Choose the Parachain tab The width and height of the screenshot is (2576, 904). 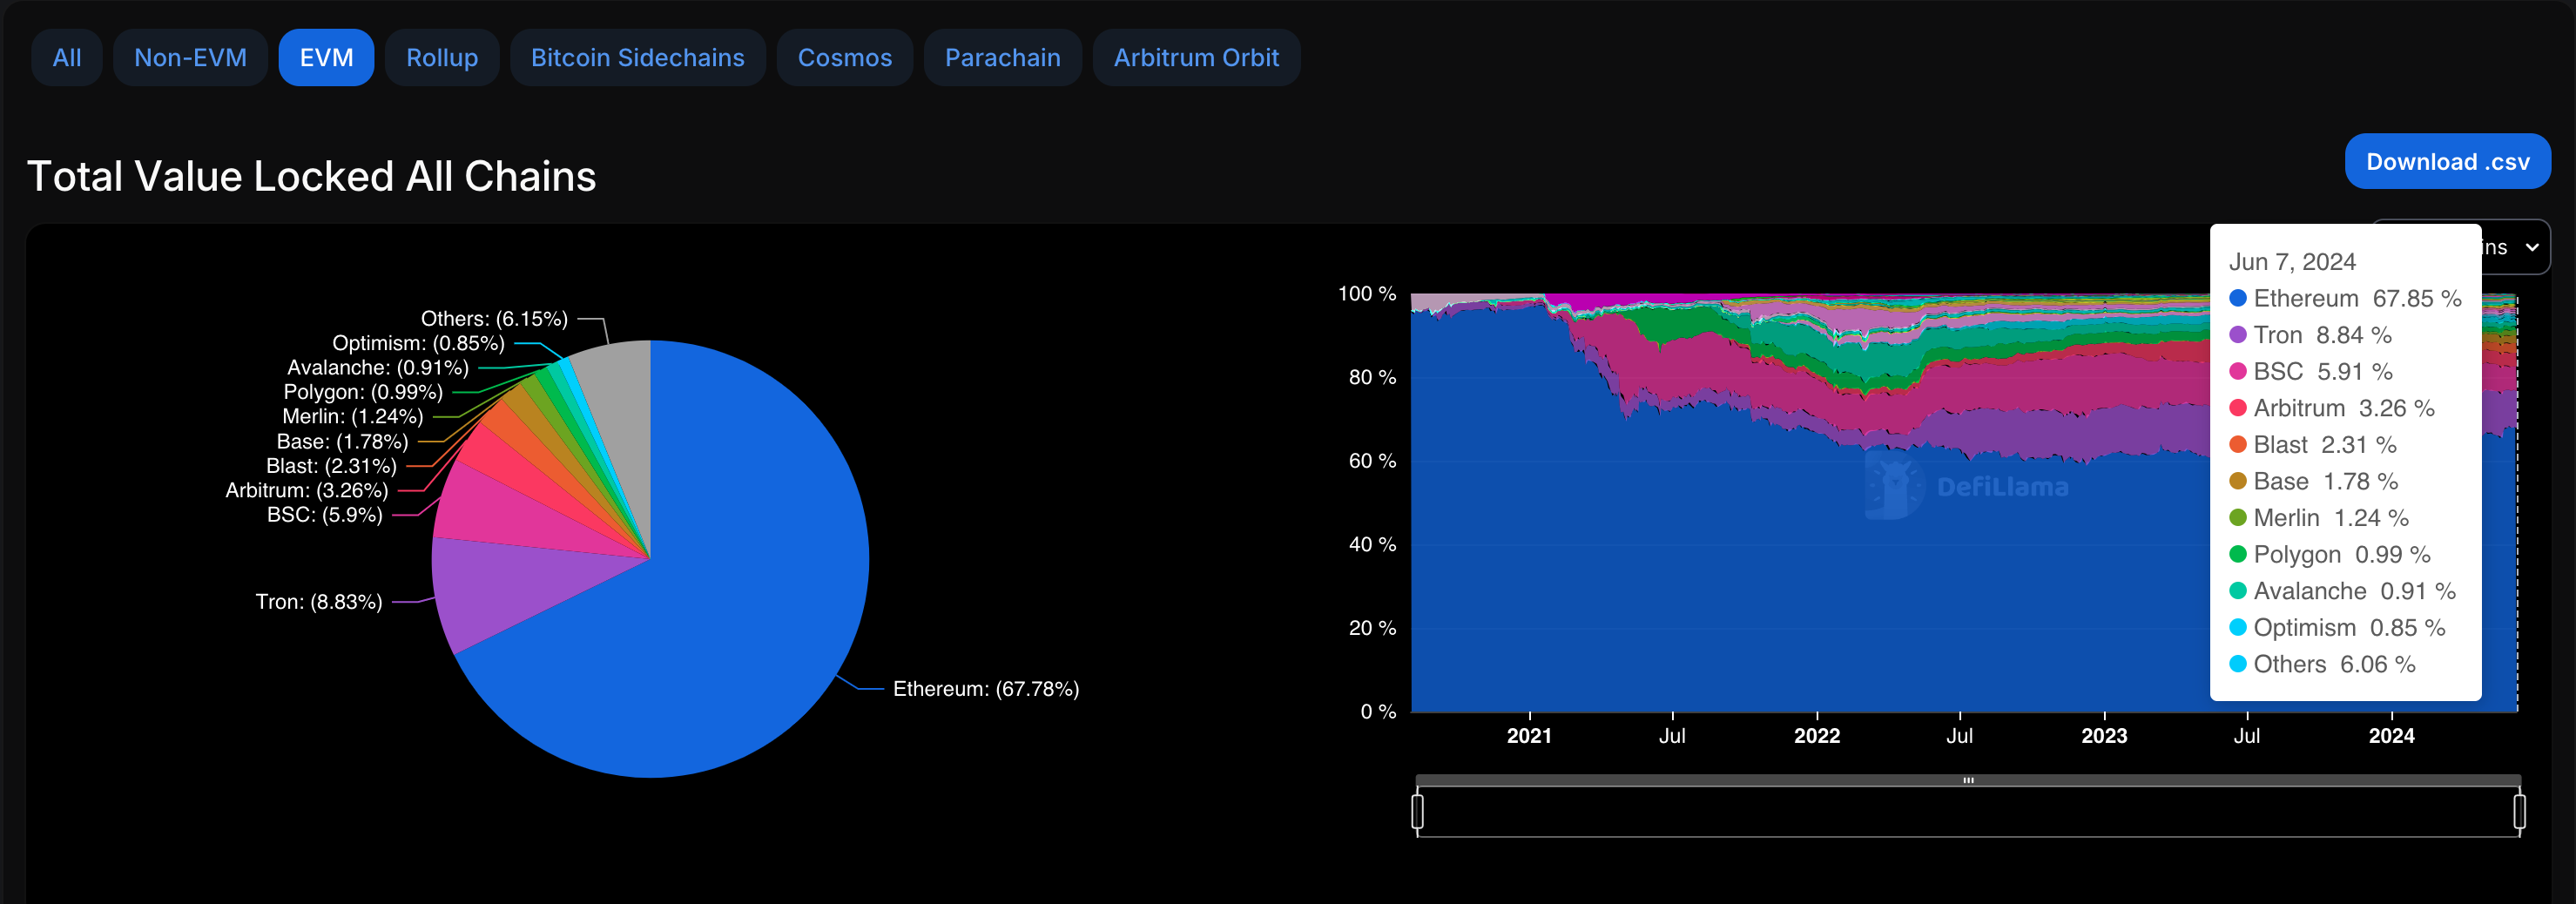click(1003, 58)
